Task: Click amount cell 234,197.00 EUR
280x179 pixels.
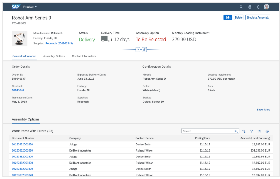Action: pos(260,150)
